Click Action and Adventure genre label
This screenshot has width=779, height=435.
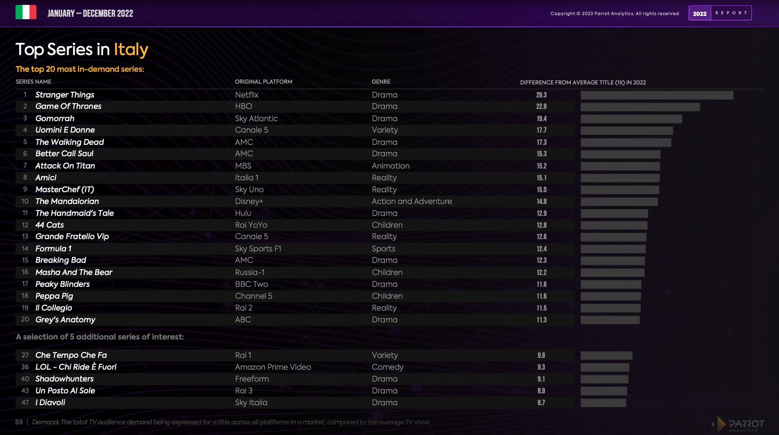tap(412, 201)
